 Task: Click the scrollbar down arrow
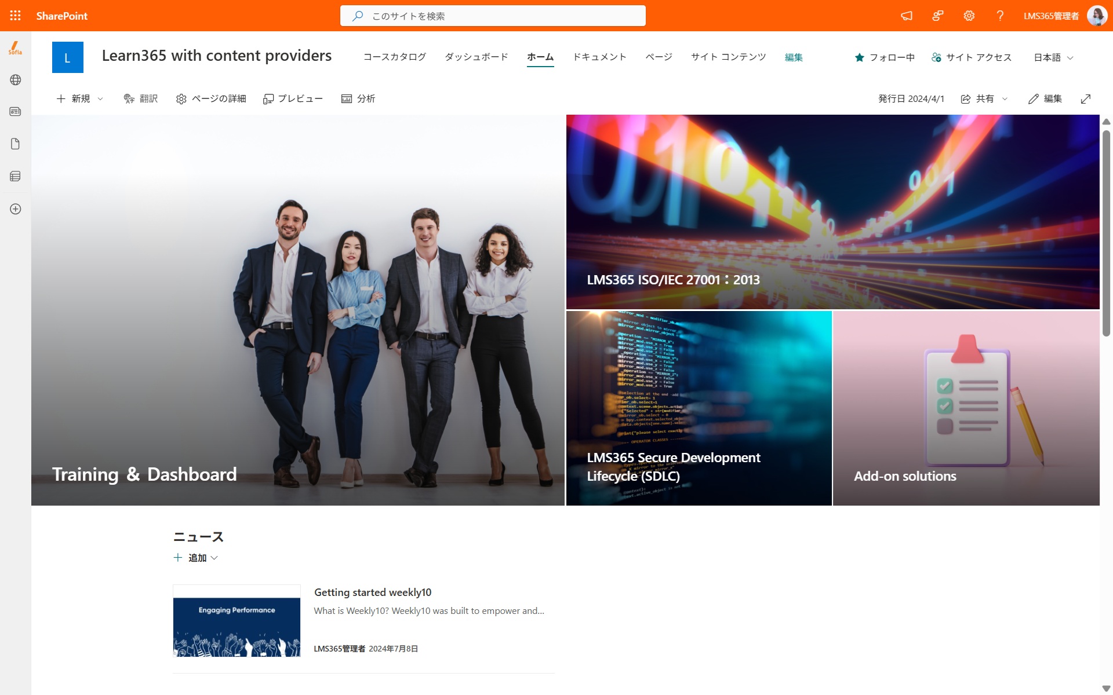click(x=1106, y=689)
